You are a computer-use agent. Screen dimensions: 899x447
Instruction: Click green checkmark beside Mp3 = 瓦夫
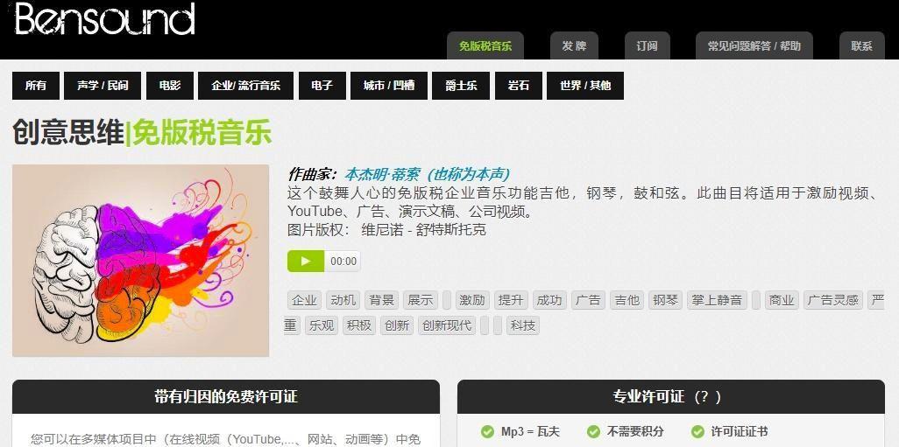[487, 431]
